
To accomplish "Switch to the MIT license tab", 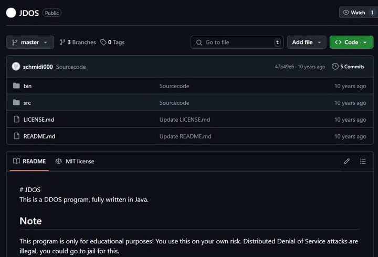I will click(x=75, y=162).
